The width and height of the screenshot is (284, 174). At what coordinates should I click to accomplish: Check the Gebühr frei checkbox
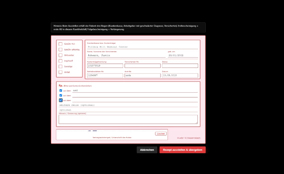[x=60, y=44]
